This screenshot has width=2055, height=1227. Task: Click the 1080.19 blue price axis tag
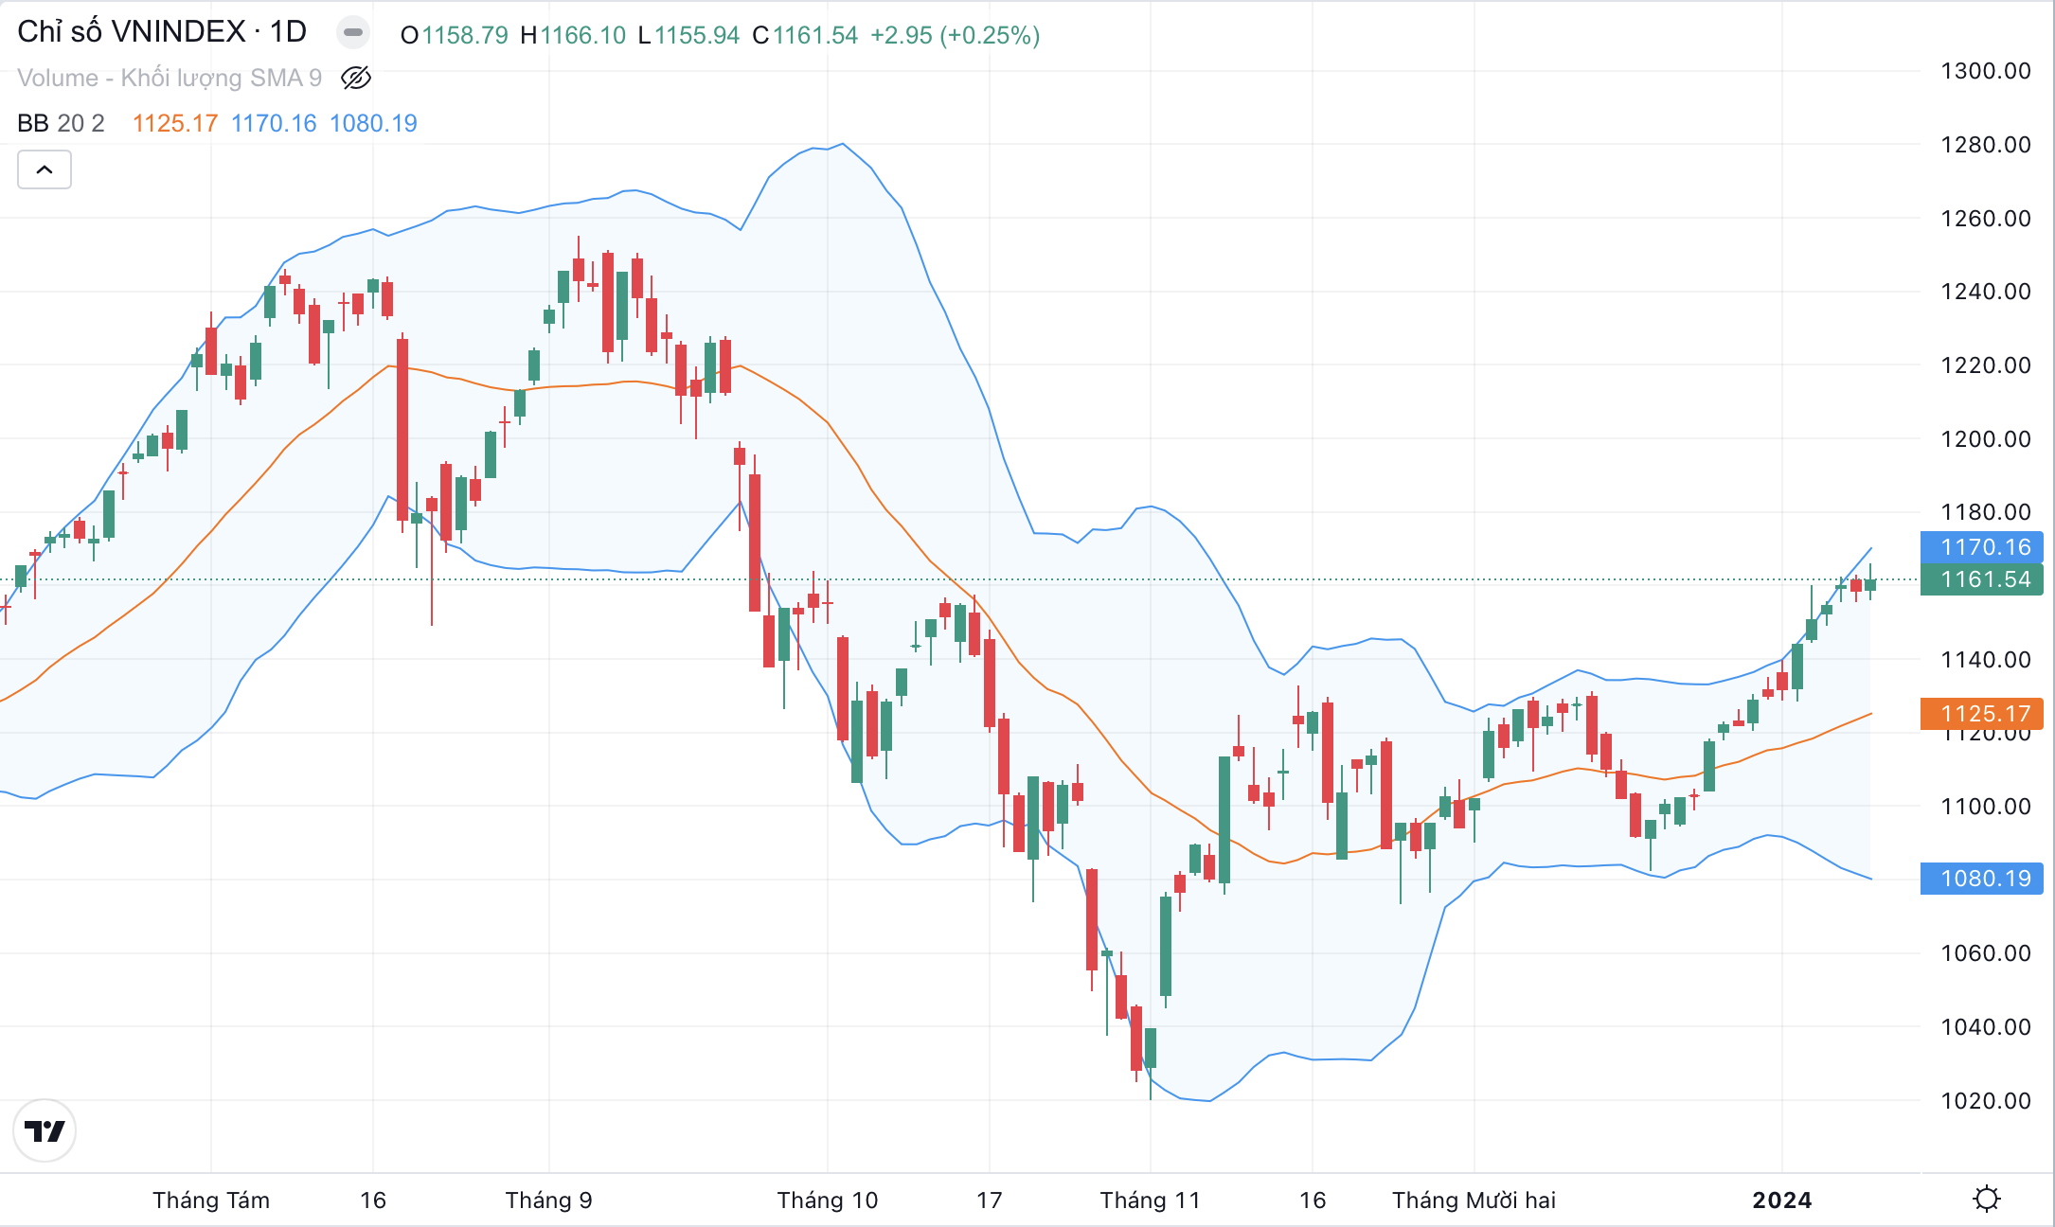pos(1982,879)
